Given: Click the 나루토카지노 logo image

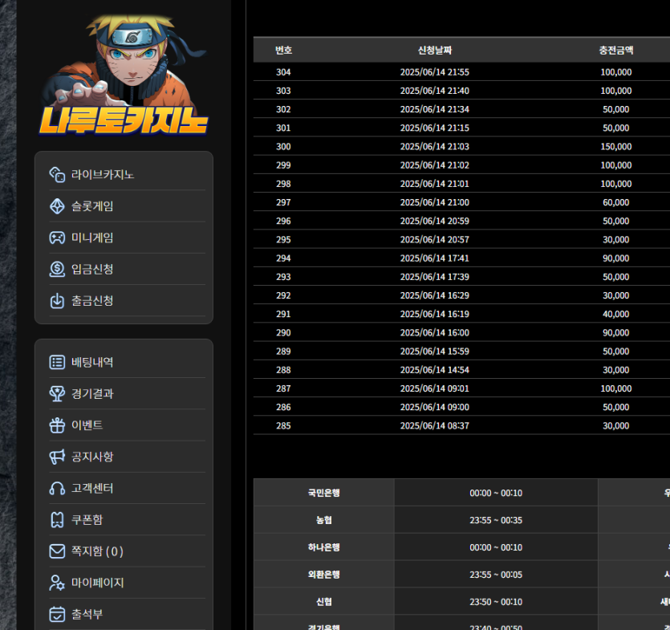Looking at the screenshot, I should 123,76.
